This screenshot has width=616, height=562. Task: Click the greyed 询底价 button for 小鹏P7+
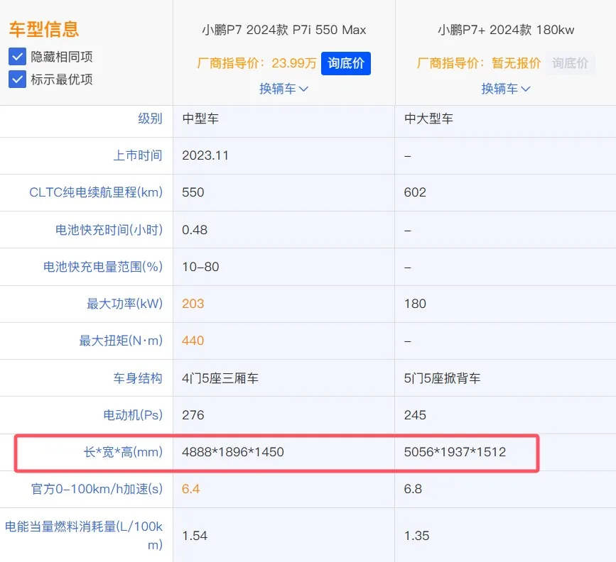tap(570, 63)
